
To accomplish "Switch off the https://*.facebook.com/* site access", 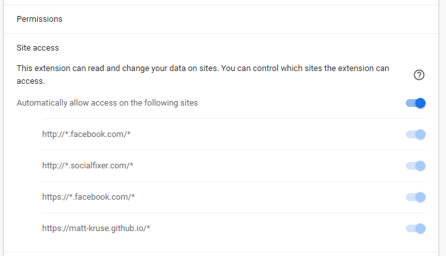I will (415, 197).
